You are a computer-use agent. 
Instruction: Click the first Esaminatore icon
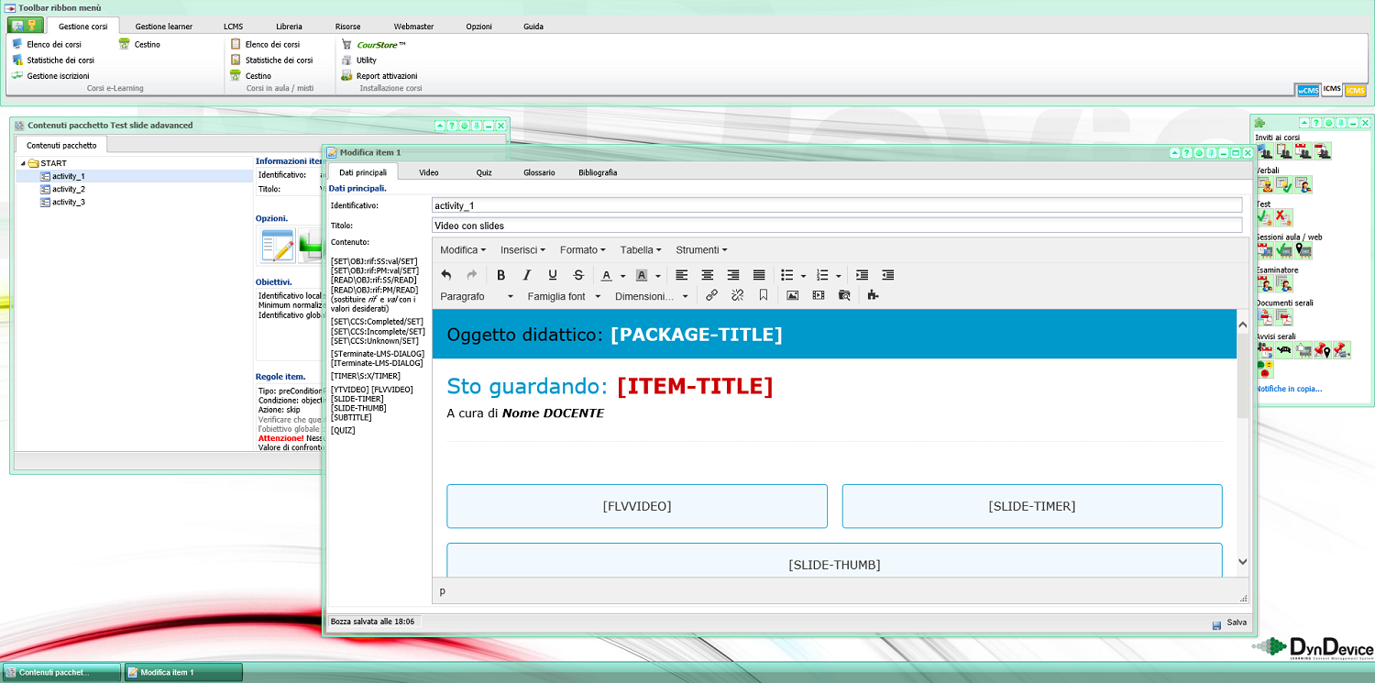coord(1265,284)
